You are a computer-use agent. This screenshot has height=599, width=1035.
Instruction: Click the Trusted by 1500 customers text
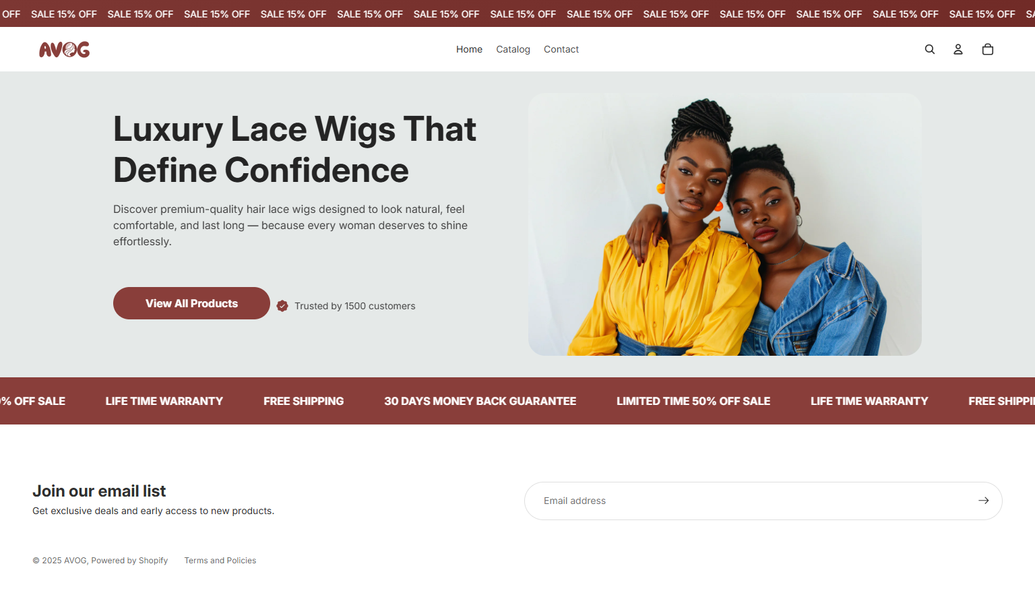(x=354, y=306)
